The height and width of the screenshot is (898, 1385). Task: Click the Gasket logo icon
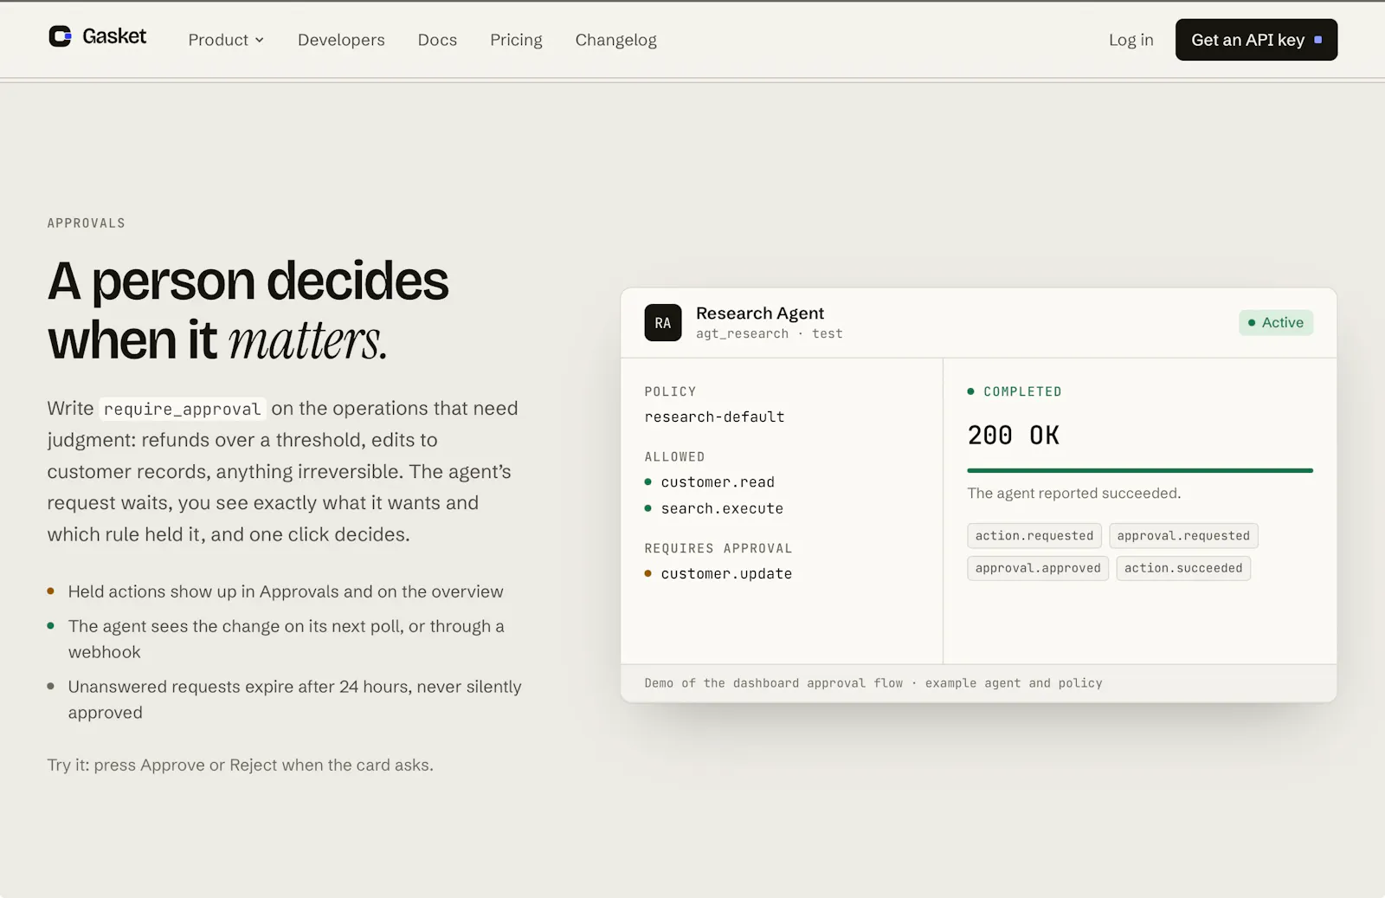pyautogui.click(x=60, y=36)
